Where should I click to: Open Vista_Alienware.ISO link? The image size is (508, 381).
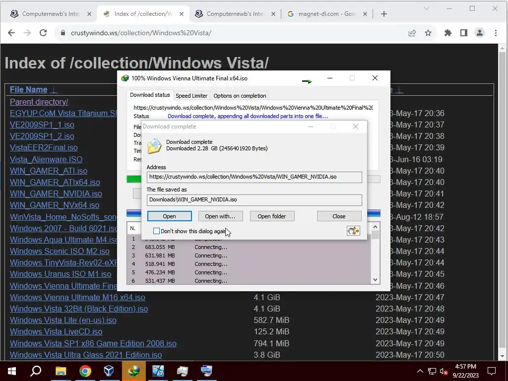[46, 159]
